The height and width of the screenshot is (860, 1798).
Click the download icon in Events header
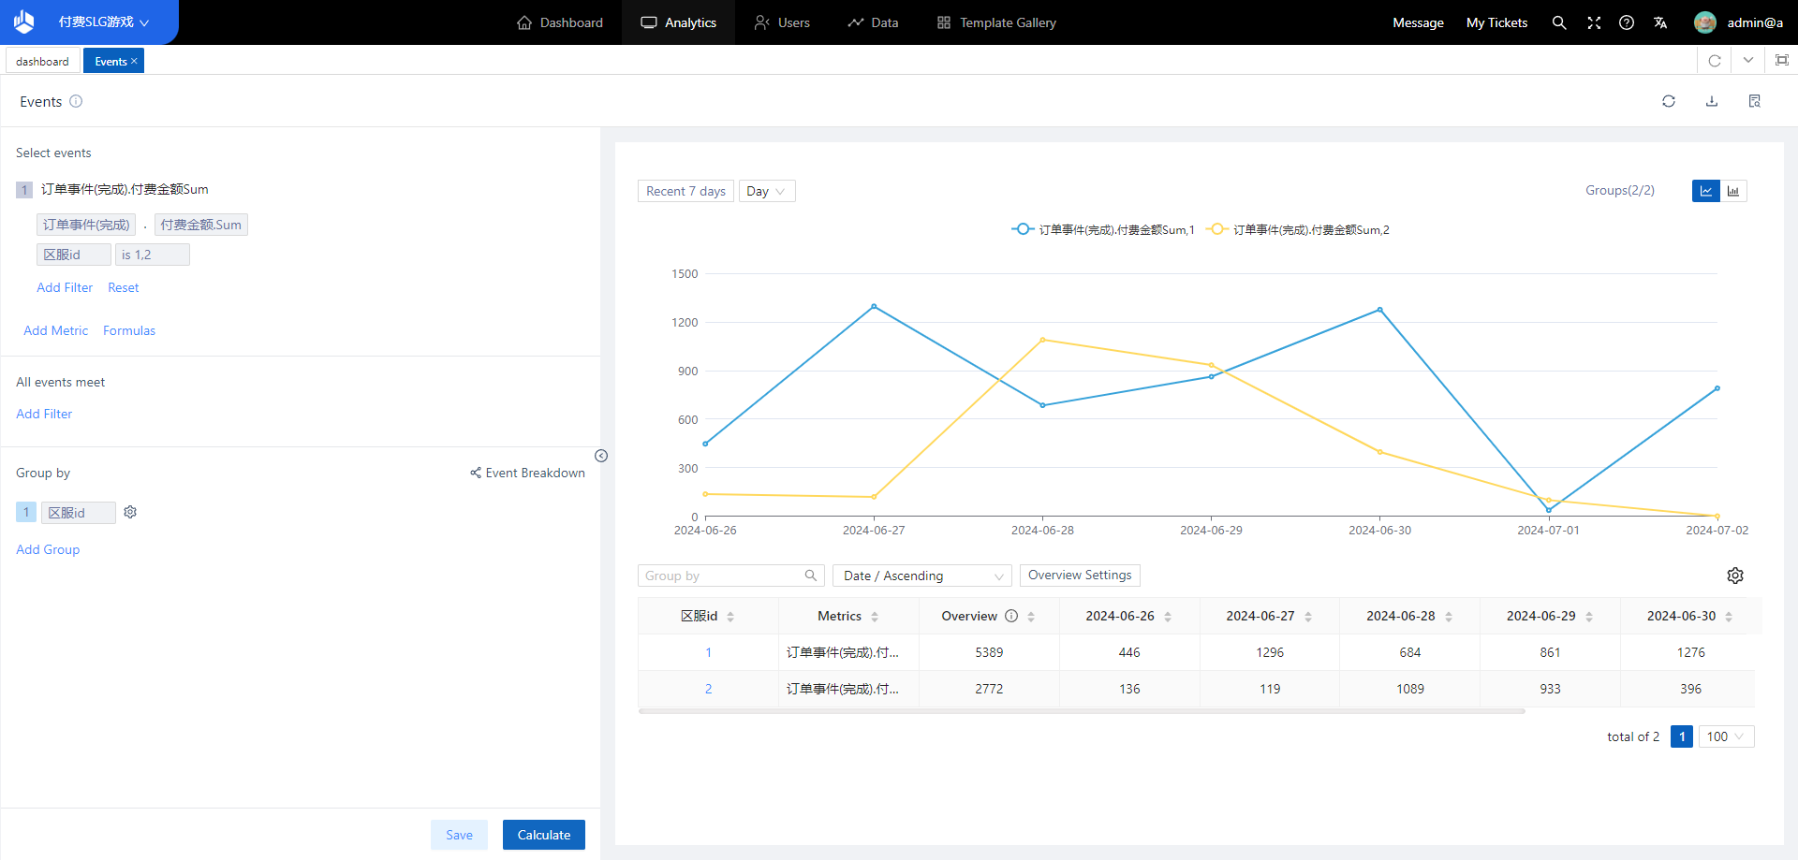1711,101
